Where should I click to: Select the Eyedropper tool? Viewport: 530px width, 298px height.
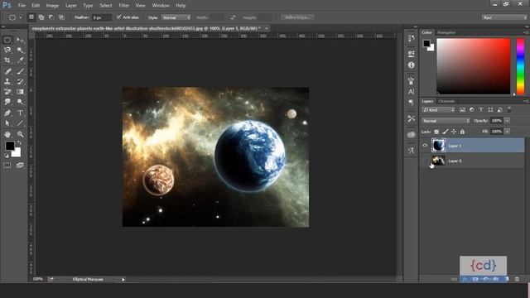[20, 60]
